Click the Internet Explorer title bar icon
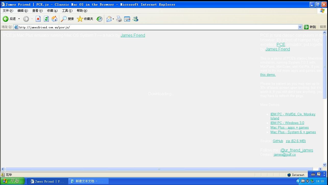The image size is (328, 185). 3,4
